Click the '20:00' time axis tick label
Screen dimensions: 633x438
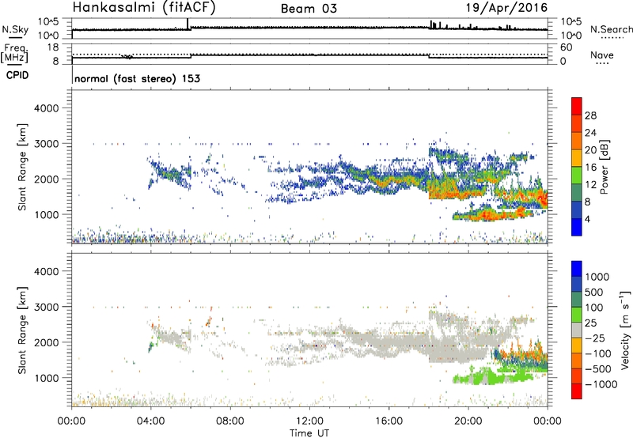coord(468,421)
